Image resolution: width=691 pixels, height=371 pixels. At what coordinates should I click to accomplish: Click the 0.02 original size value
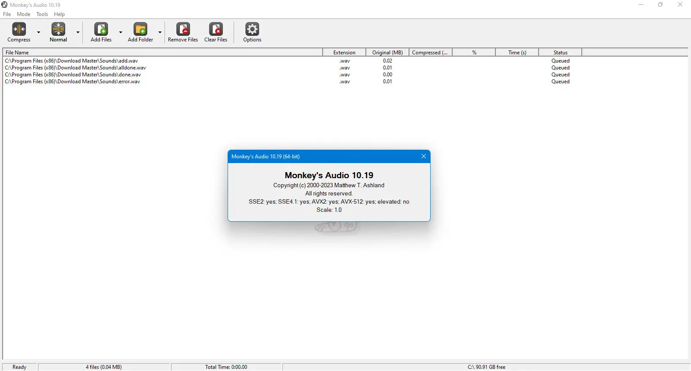tap(387, 61)
